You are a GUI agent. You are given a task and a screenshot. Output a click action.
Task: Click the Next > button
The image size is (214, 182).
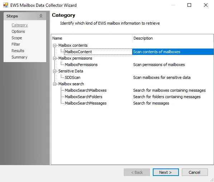(166, 172)
